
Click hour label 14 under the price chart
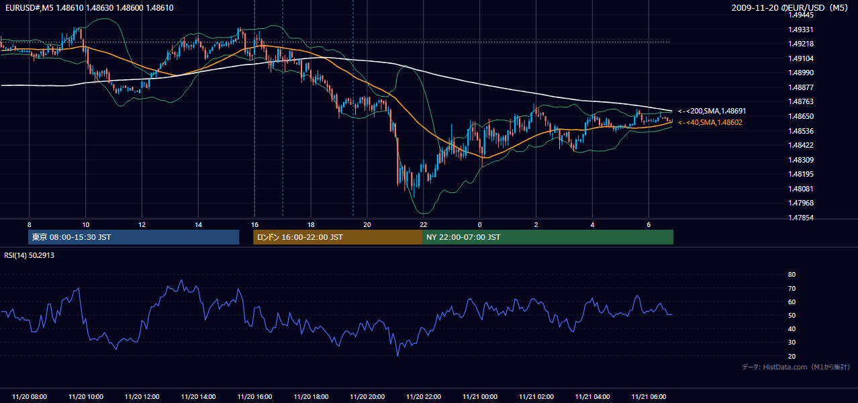click(x=199, y=224)
